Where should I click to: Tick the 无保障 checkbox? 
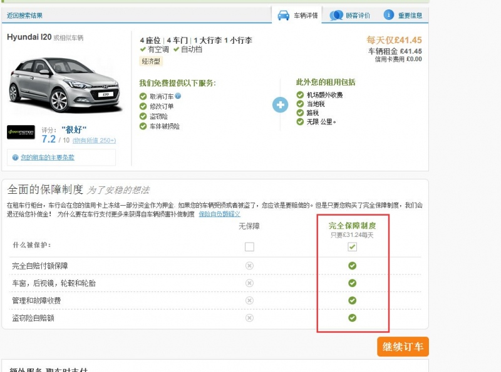click(249, 247)
